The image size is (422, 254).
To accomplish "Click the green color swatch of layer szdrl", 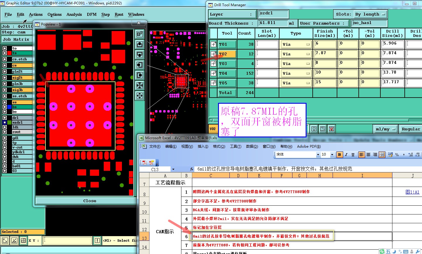I will tap(10, 122).
